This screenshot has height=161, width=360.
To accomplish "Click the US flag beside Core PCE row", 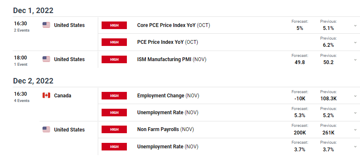I will click(46, 25).
